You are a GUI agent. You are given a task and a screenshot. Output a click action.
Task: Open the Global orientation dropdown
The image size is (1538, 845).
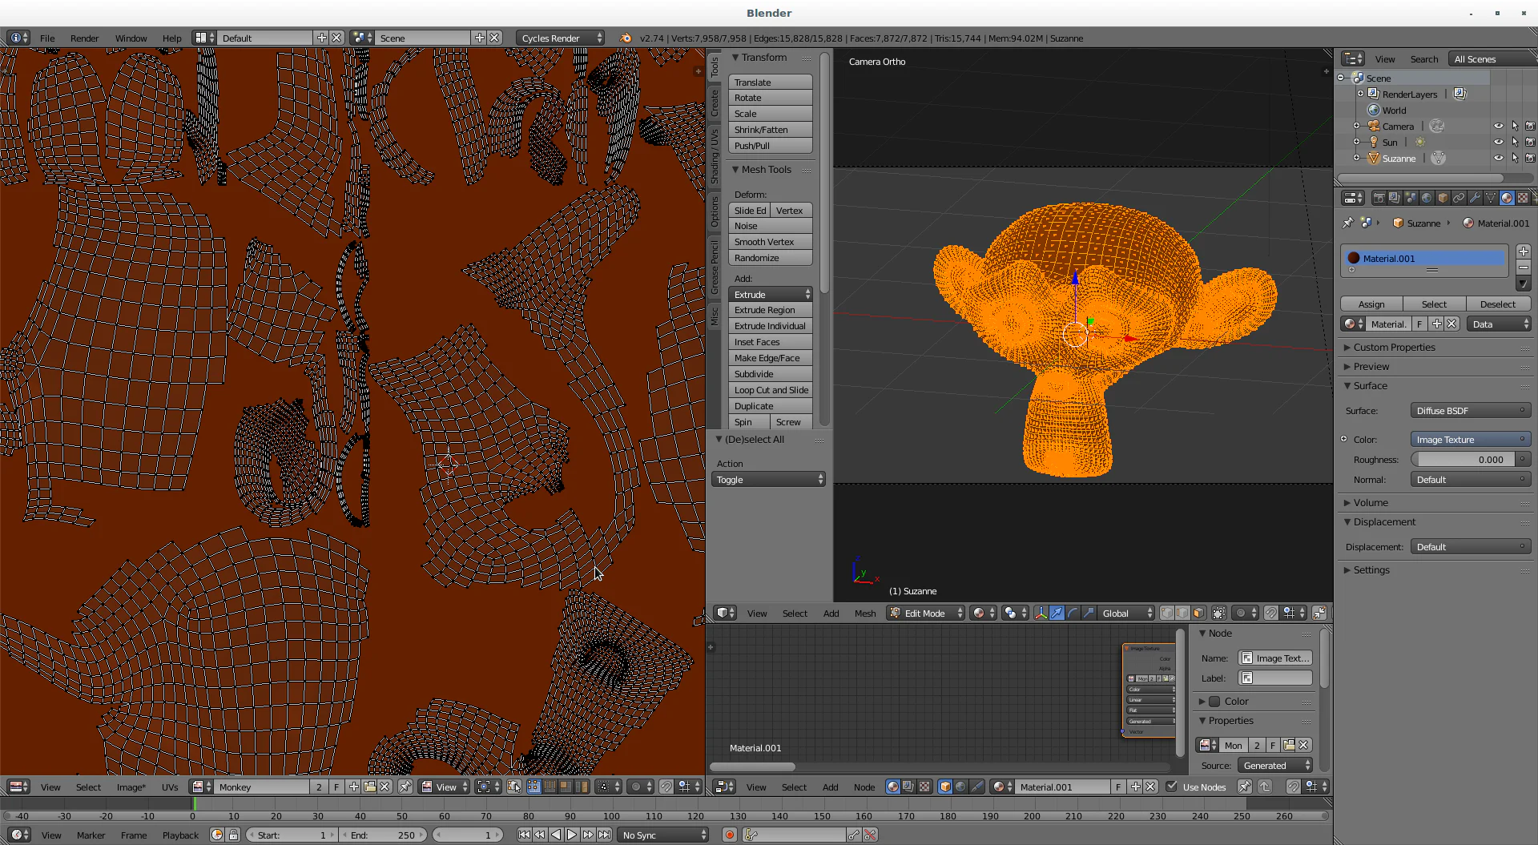1126,613
